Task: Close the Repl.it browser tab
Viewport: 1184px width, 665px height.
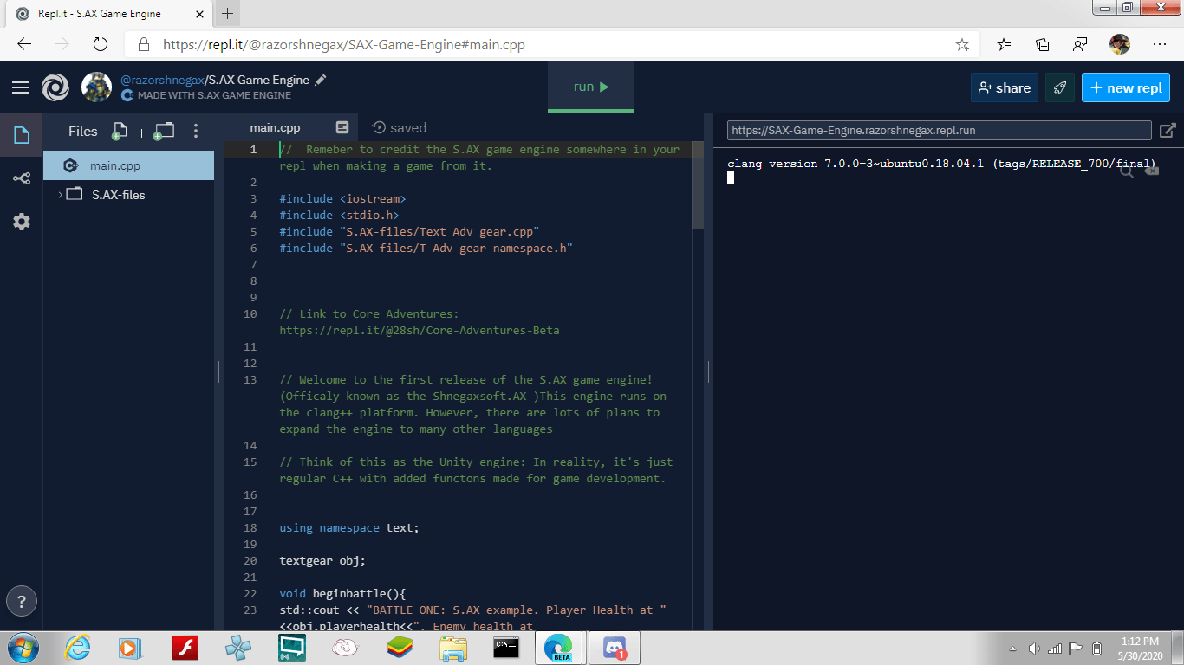Action: coord(200,14)
